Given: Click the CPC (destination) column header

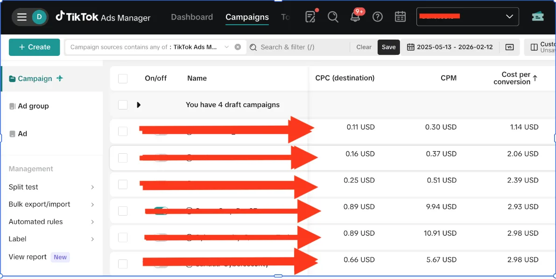Looking at the screenshot, I should (345, 78).
